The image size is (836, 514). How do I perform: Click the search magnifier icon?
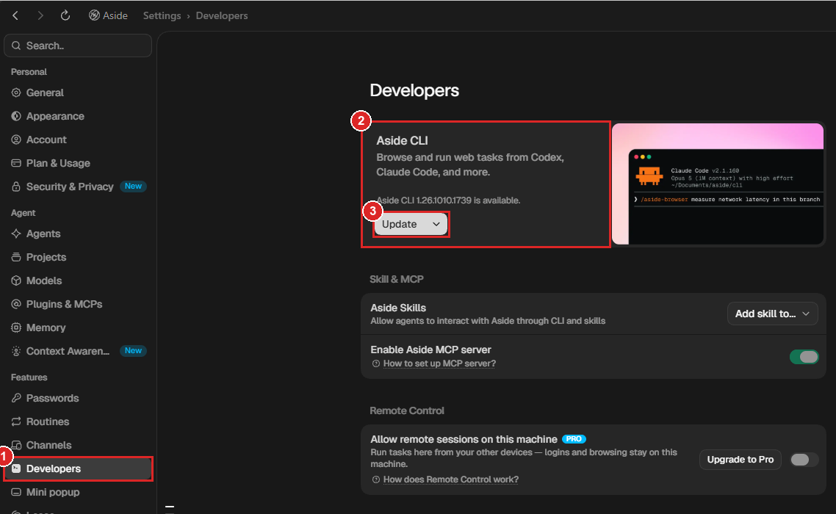[x=16, y=46]
